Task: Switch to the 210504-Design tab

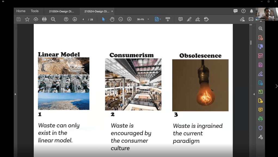Action: [61, 11]
